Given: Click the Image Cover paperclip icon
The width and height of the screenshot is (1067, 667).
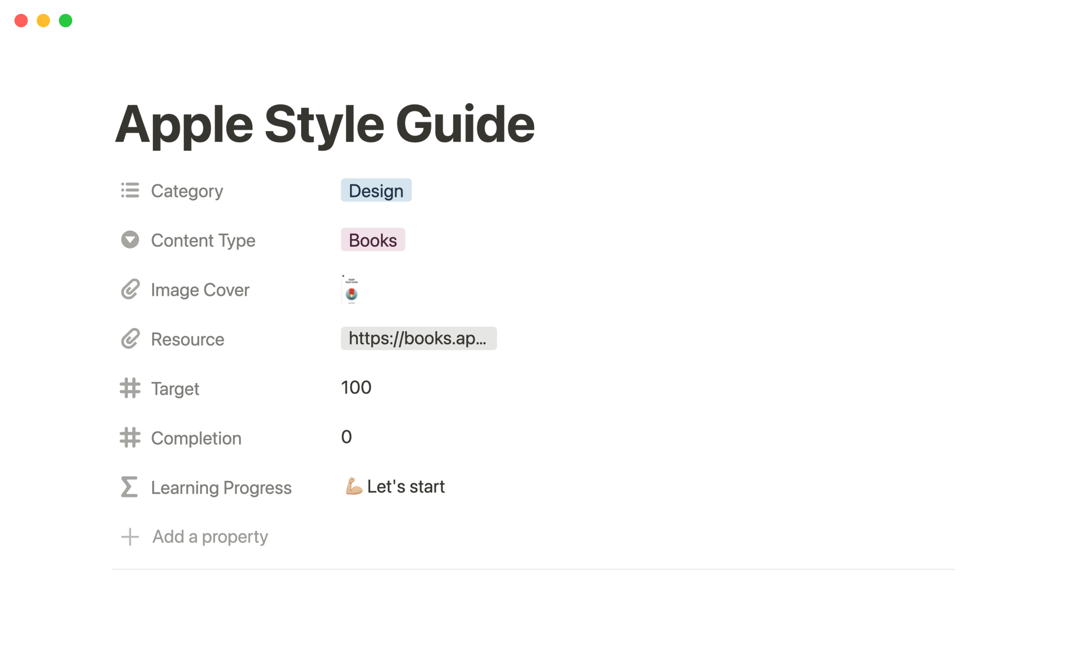Looking at the screenshot, I should [x=130, y=290].
